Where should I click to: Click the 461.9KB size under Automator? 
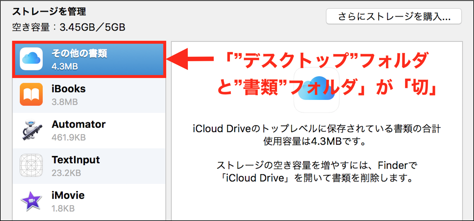[68, 137]
